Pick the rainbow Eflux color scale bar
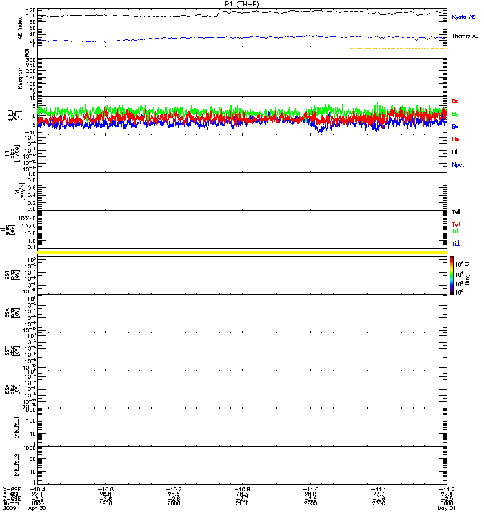Viewport: 484px width, 517px height. tap(452, 275)
